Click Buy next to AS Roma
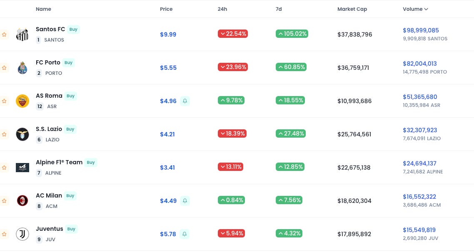This screenshot has width=474, height=252. click(71, 96)
